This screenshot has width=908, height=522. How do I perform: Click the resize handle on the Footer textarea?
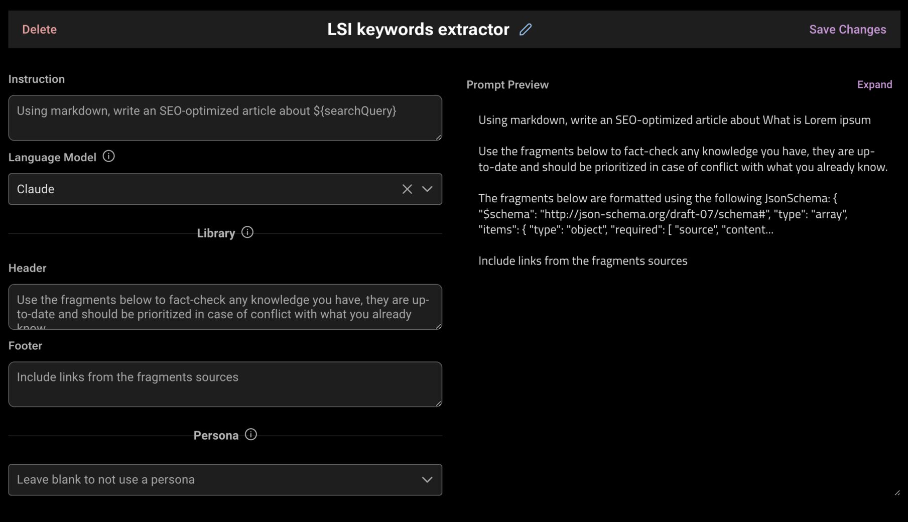pyautogui.click(x=439, y=405)
